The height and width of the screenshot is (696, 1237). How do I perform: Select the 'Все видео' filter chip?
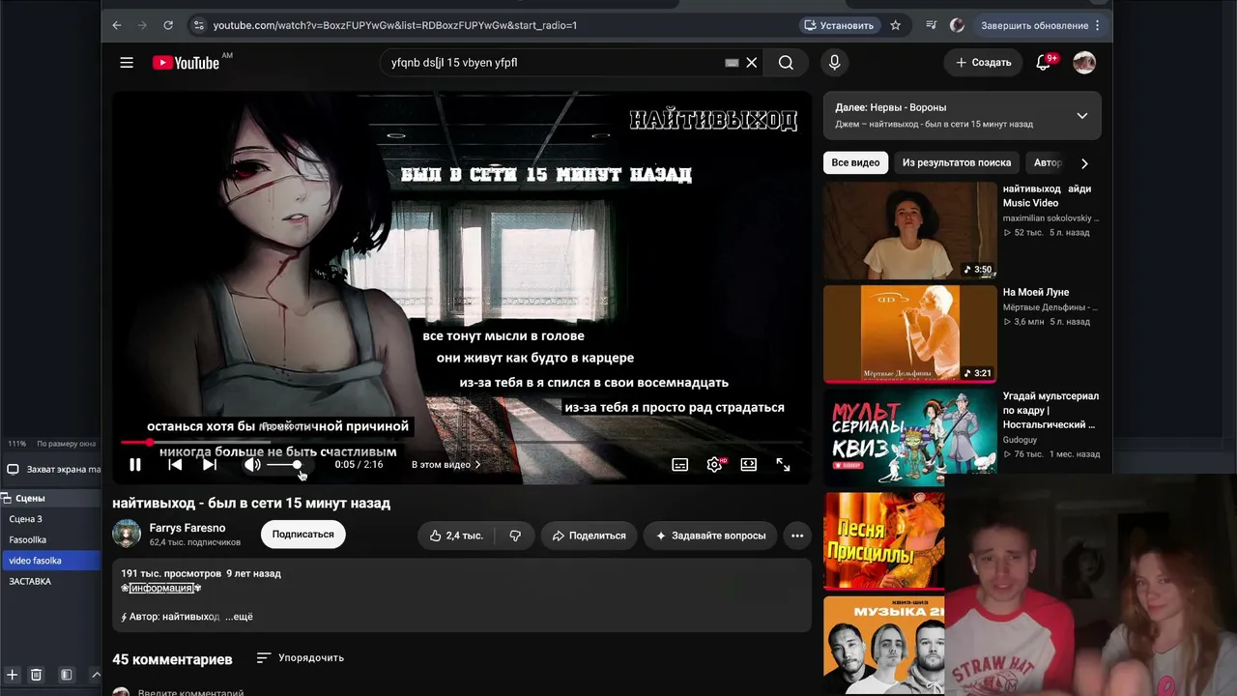[x=855, y=163]
